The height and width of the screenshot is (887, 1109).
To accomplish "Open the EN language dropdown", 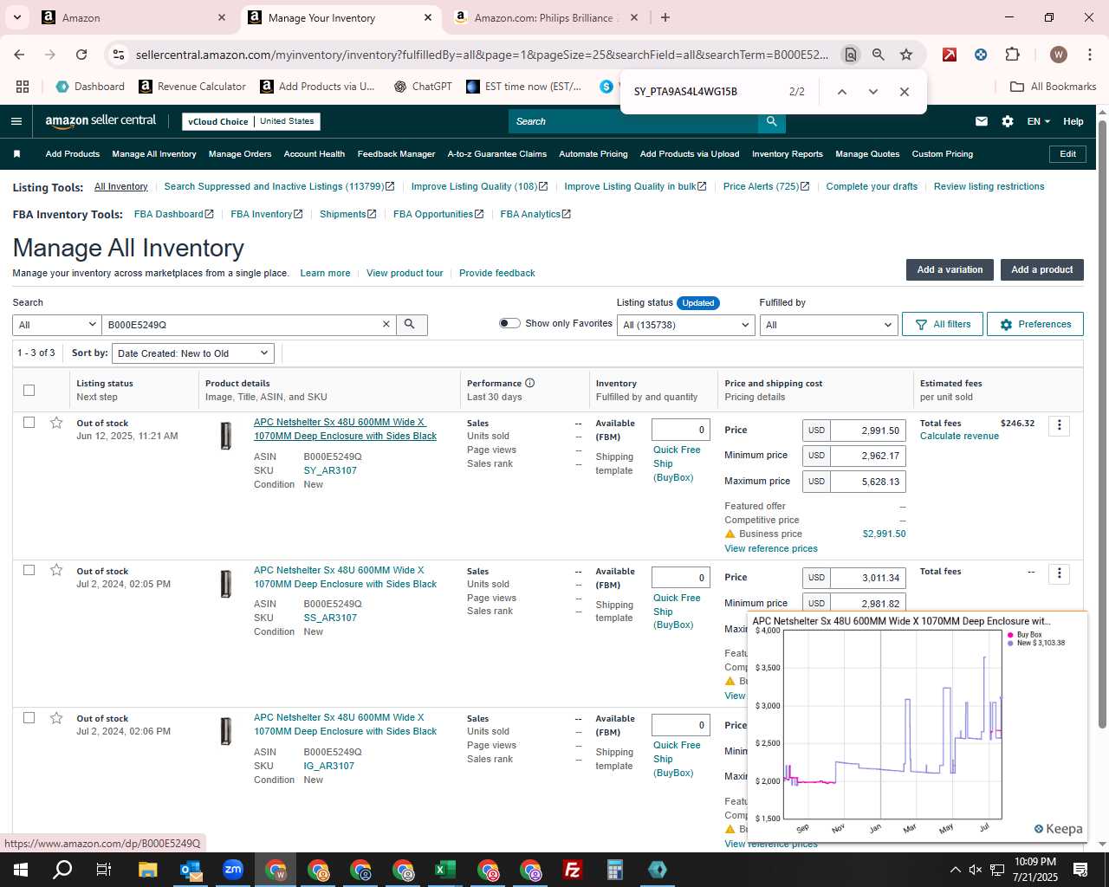I will click(1039, 121).
